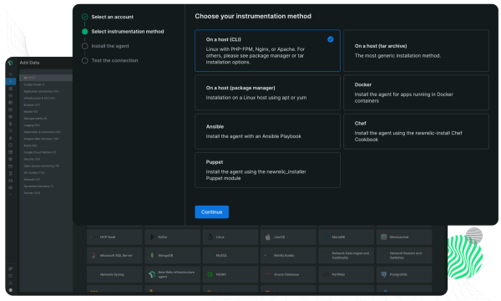Click the Kafka tile icon
Image resolution: width=501 pixels, height=301 pixels.
(152, 237)
